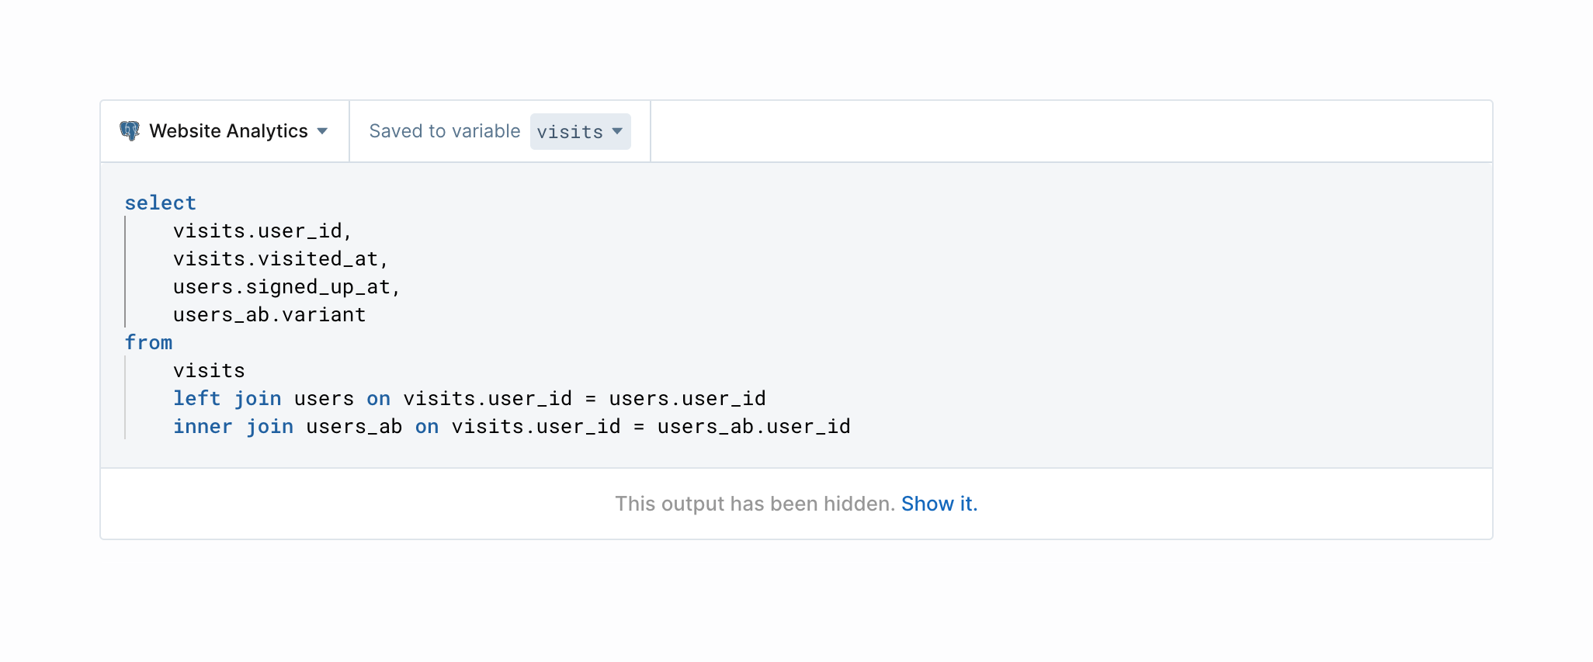Screen dimensions: 1593x662
Task: Click the 'inner join' keywords
Action: (x=233, y=426)
